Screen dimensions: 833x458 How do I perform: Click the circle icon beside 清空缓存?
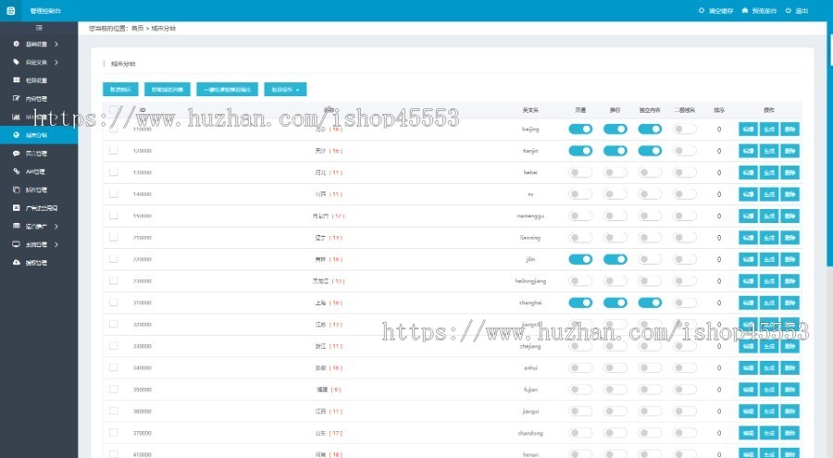click(x=702, y=10)
